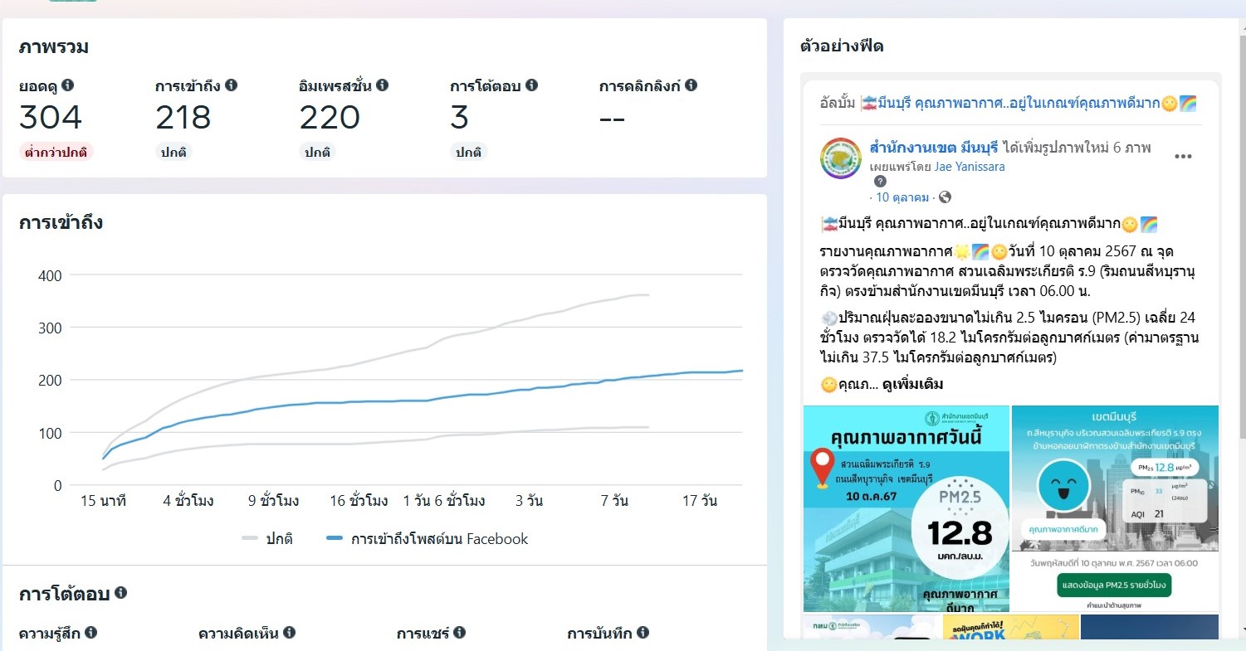
Task: Click the info icon beside the การโต้ตอบ section heading
Action: tap(120, 593)
